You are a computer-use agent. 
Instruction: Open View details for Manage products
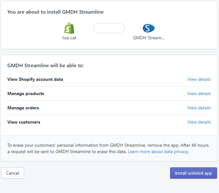(199, 93)
